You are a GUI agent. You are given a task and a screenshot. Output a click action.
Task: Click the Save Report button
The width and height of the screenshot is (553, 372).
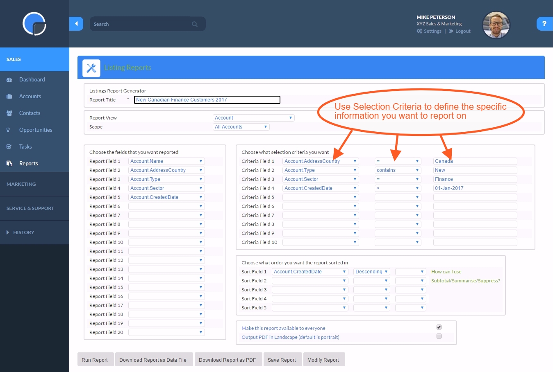click(x=282, y=360)
